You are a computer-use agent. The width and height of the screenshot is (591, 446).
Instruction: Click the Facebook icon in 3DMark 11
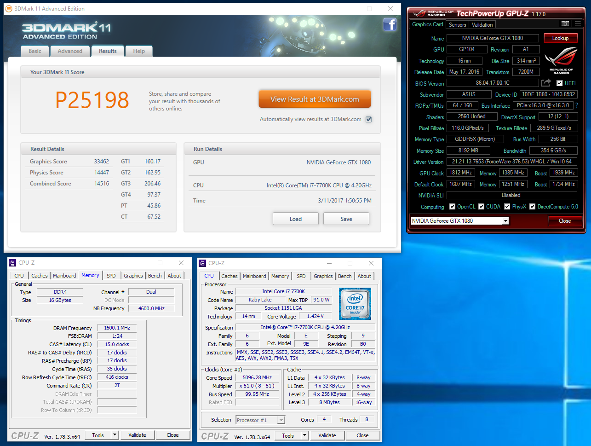390,24
